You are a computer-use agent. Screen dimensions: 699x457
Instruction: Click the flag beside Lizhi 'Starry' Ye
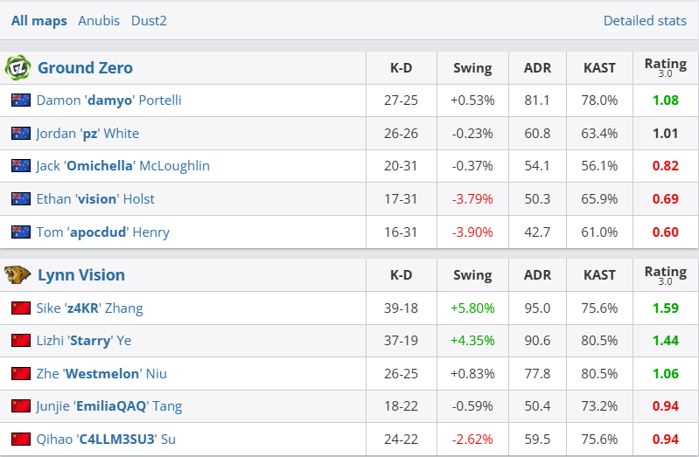(20, 341)
